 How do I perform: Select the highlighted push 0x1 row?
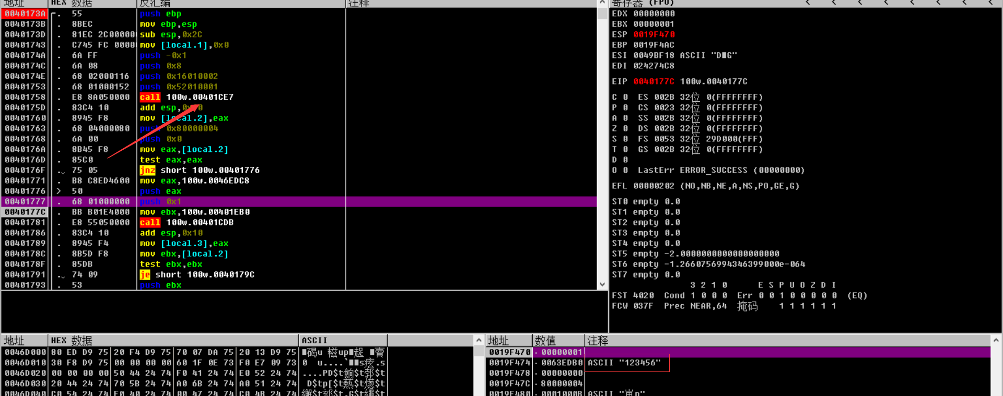click(299, 201)
